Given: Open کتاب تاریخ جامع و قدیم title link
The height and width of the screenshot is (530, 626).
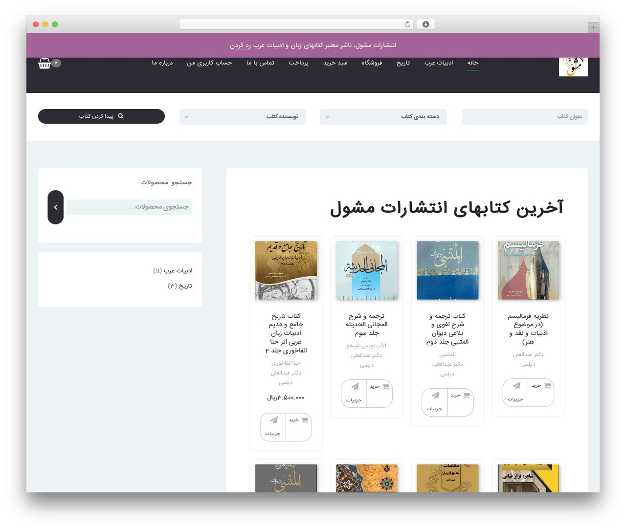Looking at the screenshot, I should click(x=286, y=333).
